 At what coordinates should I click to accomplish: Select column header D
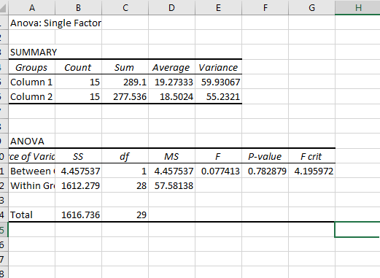(x=171, y=7)
